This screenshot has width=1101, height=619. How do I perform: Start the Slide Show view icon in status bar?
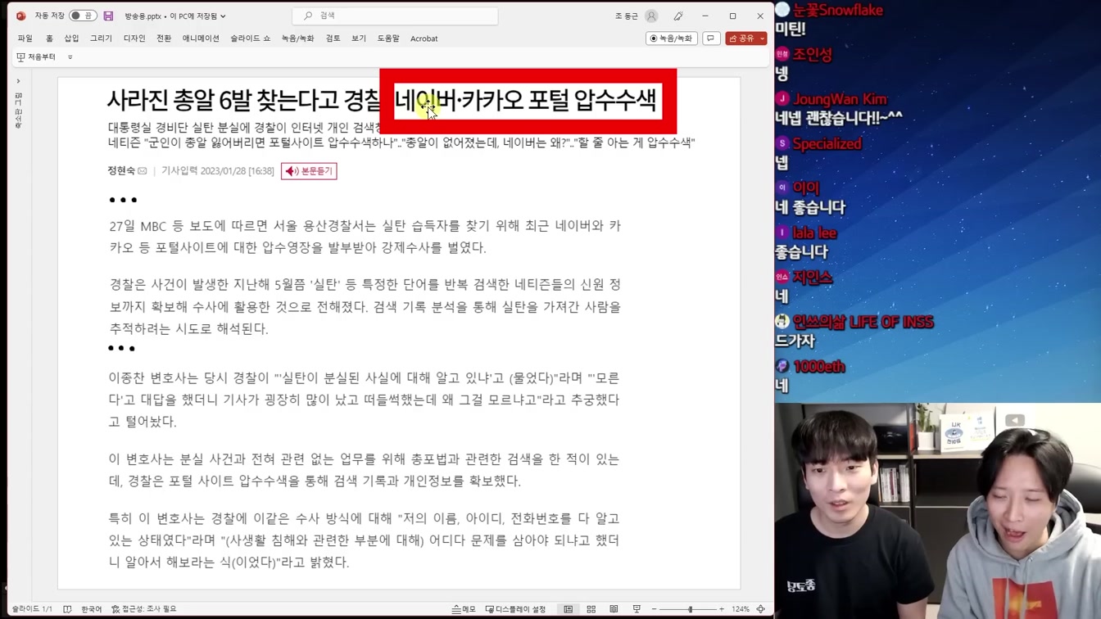tap(637, 609)
